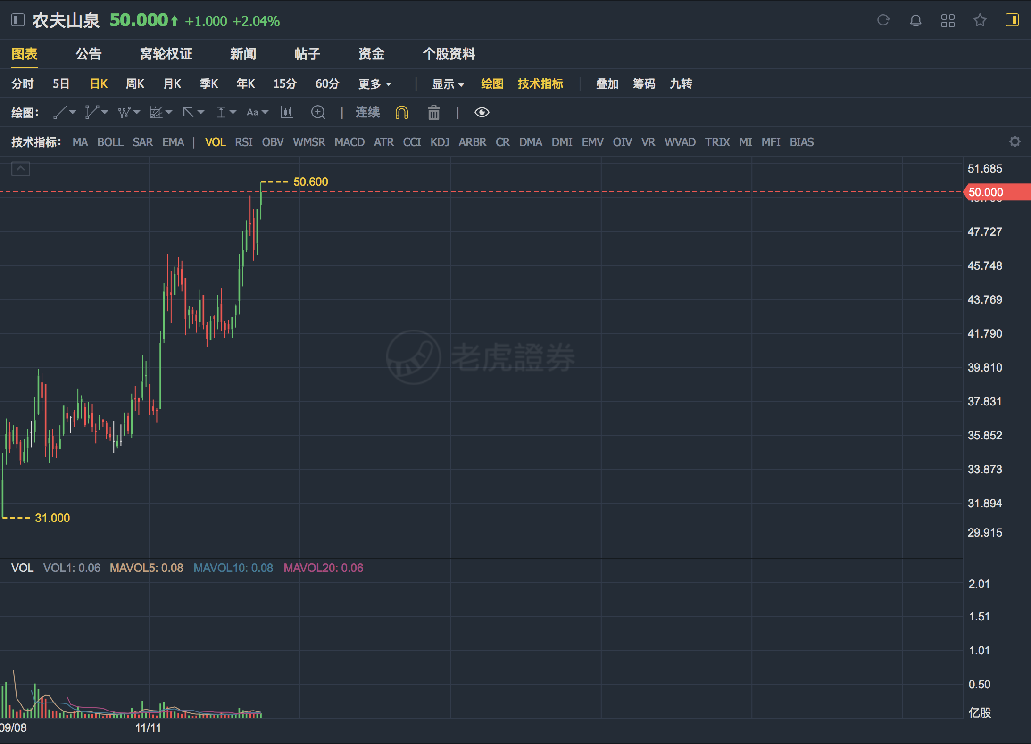This screenshot has width=1031, height=744.
Task: Toggle the 技术指标 indicator bar
Action: point(540,84)
